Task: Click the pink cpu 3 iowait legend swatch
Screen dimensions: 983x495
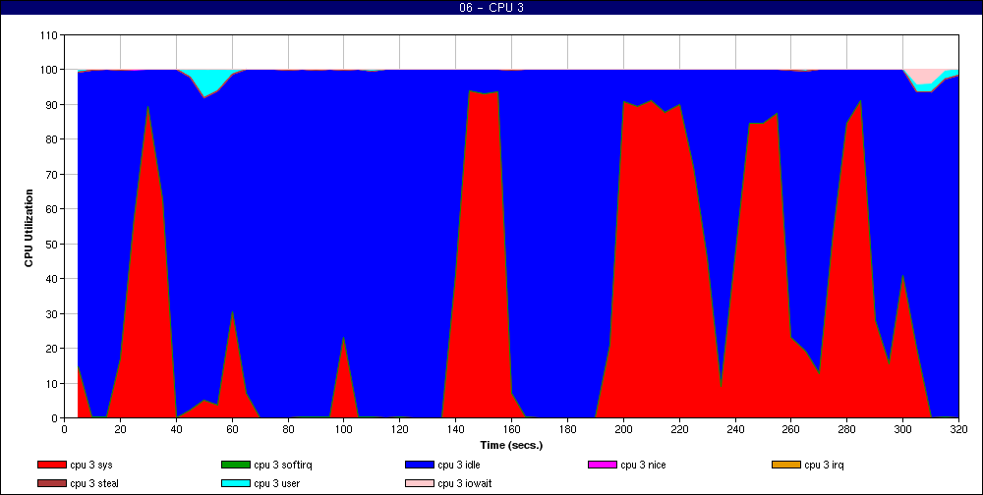Action: pos(420,483)
